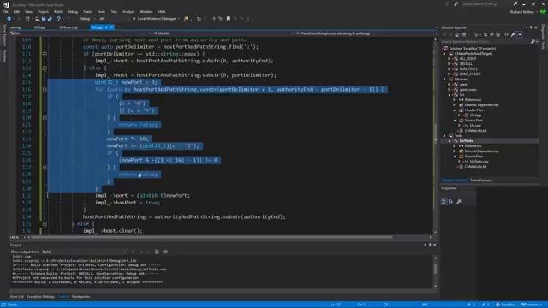Click the Git branch indicator in the status bar
548x308 pixels.
[533, 305]
